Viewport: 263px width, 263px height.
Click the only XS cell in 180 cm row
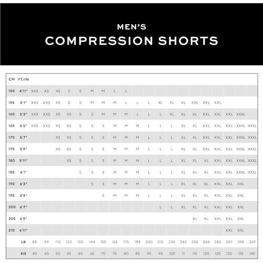tap(69, 160)
